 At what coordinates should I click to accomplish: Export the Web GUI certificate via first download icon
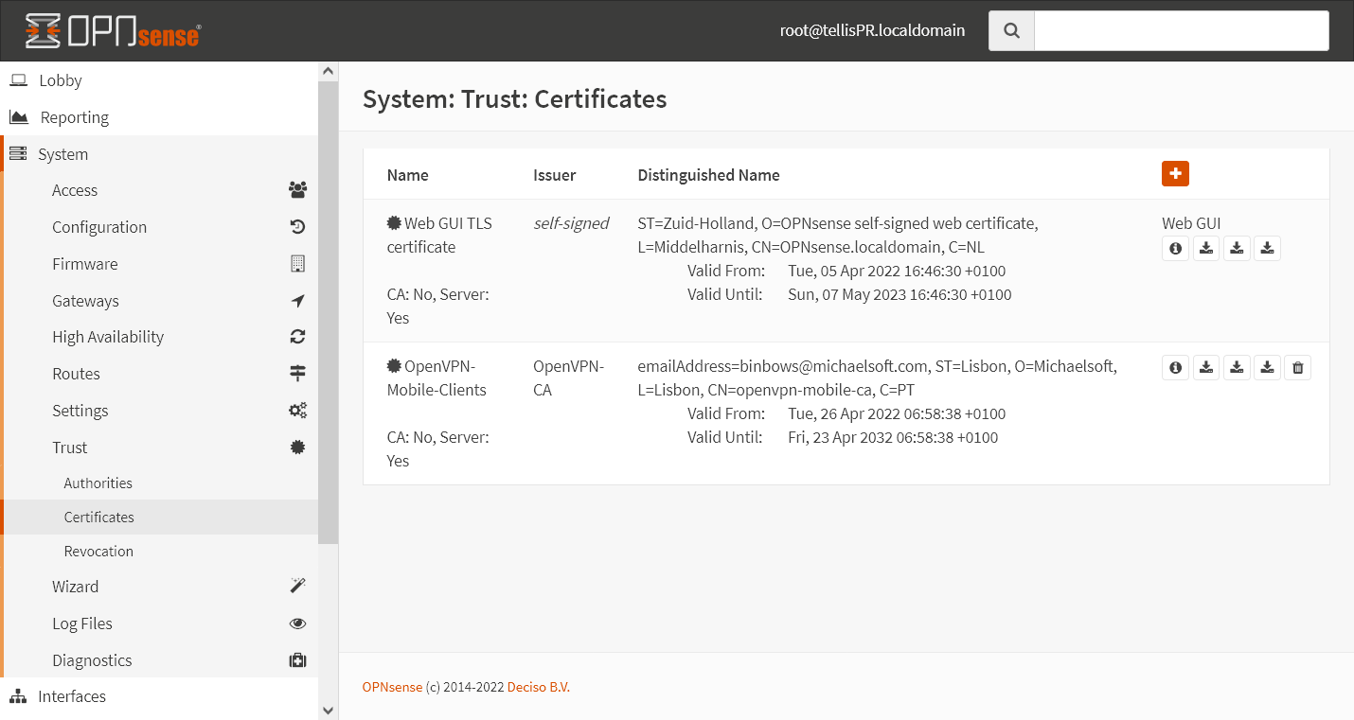pos(1206,248)
